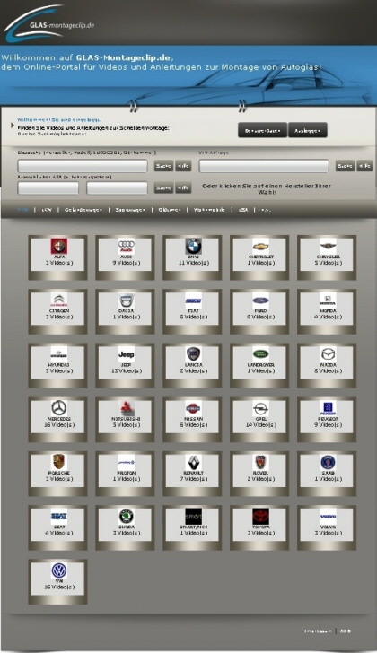Select the Oldtimer category tab
Screen dimensions: 377x653
[170, 210]
